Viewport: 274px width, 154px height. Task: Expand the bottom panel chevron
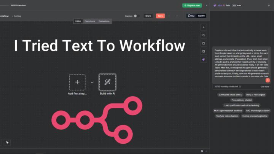206,151
